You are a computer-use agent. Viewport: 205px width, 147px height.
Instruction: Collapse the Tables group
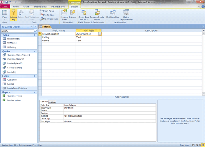[34, 35]
